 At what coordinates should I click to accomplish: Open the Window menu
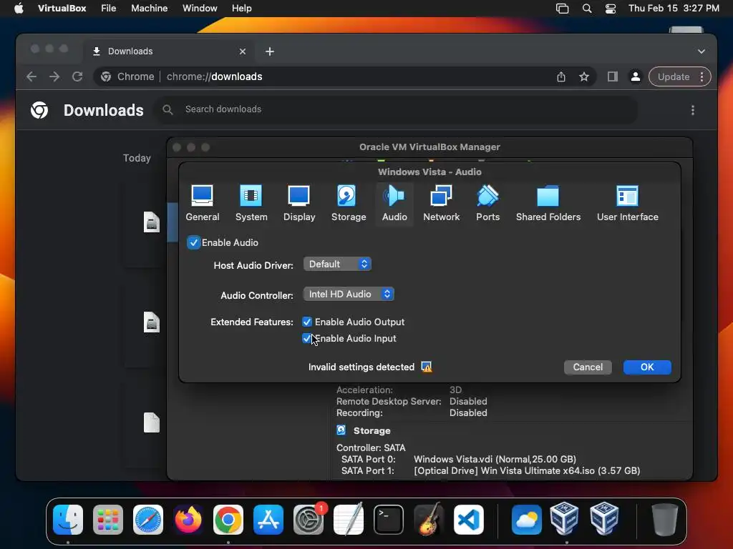[x=200, y=9]
